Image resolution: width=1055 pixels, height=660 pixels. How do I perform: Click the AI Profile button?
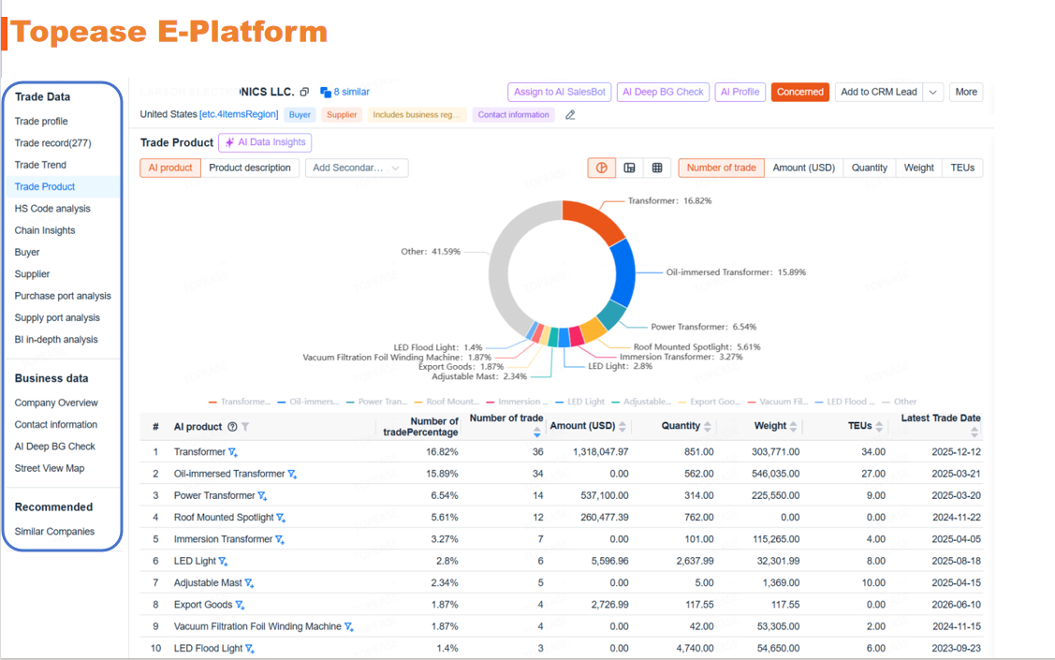(x=740, y=92)
